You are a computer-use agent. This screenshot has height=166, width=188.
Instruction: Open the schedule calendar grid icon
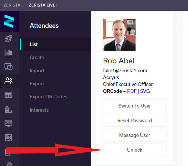click(8, 95)
